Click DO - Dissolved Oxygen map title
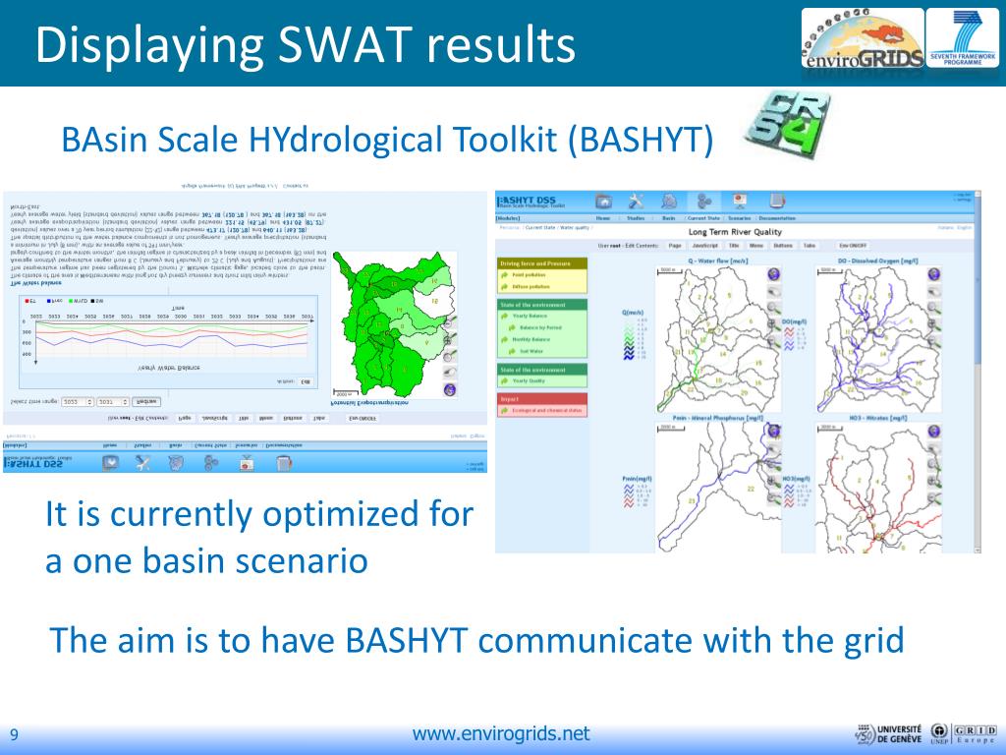 877,261
